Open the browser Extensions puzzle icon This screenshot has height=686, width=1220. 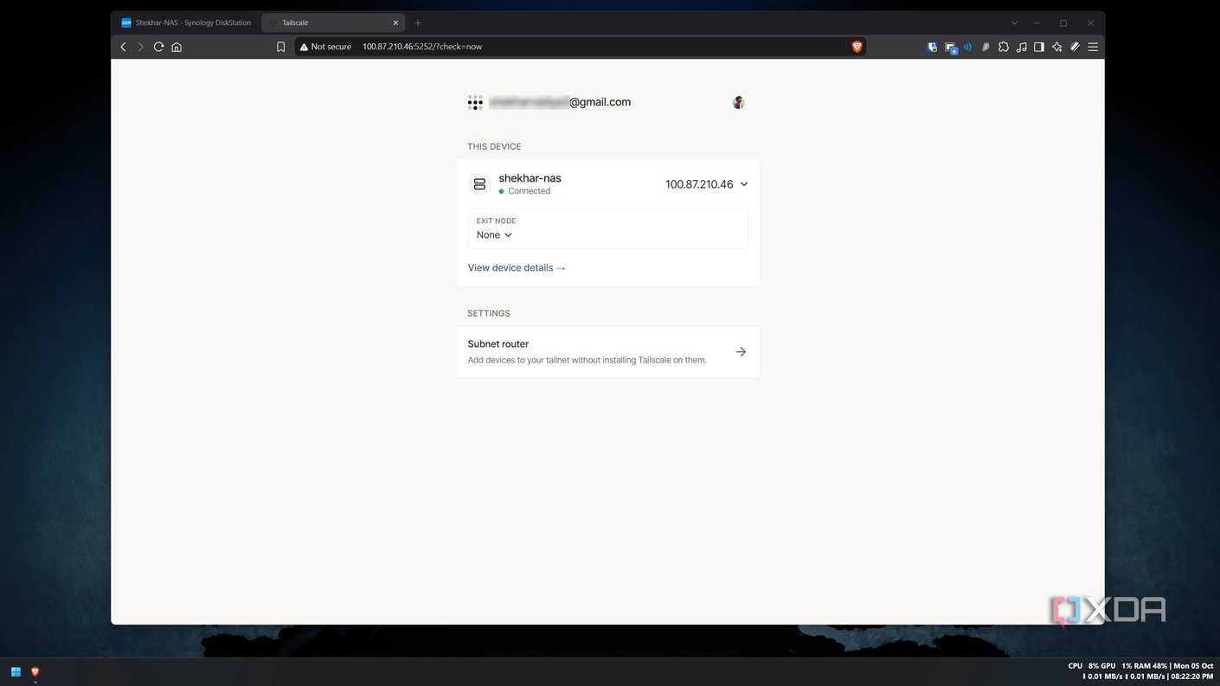tap(1004, 47)
